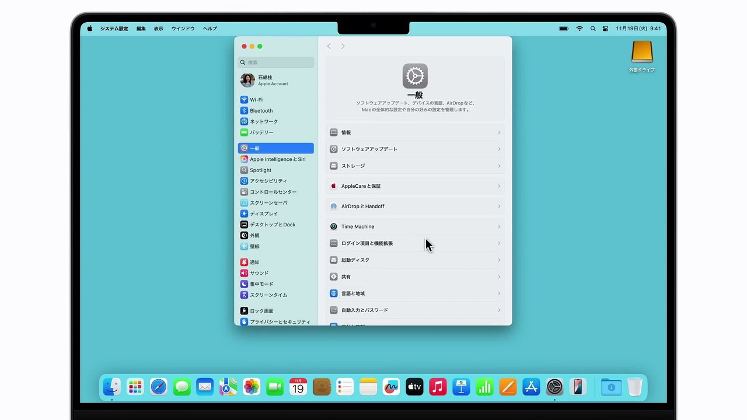This screenshot has height=420, width=747.
Task: Go back with the back arrow button
Action: (x=329, y=46)
